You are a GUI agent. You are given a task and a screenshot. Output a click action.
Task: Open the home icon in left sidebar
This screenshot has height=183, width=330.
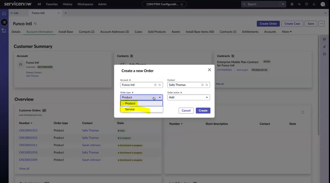(x=4, y=13)
